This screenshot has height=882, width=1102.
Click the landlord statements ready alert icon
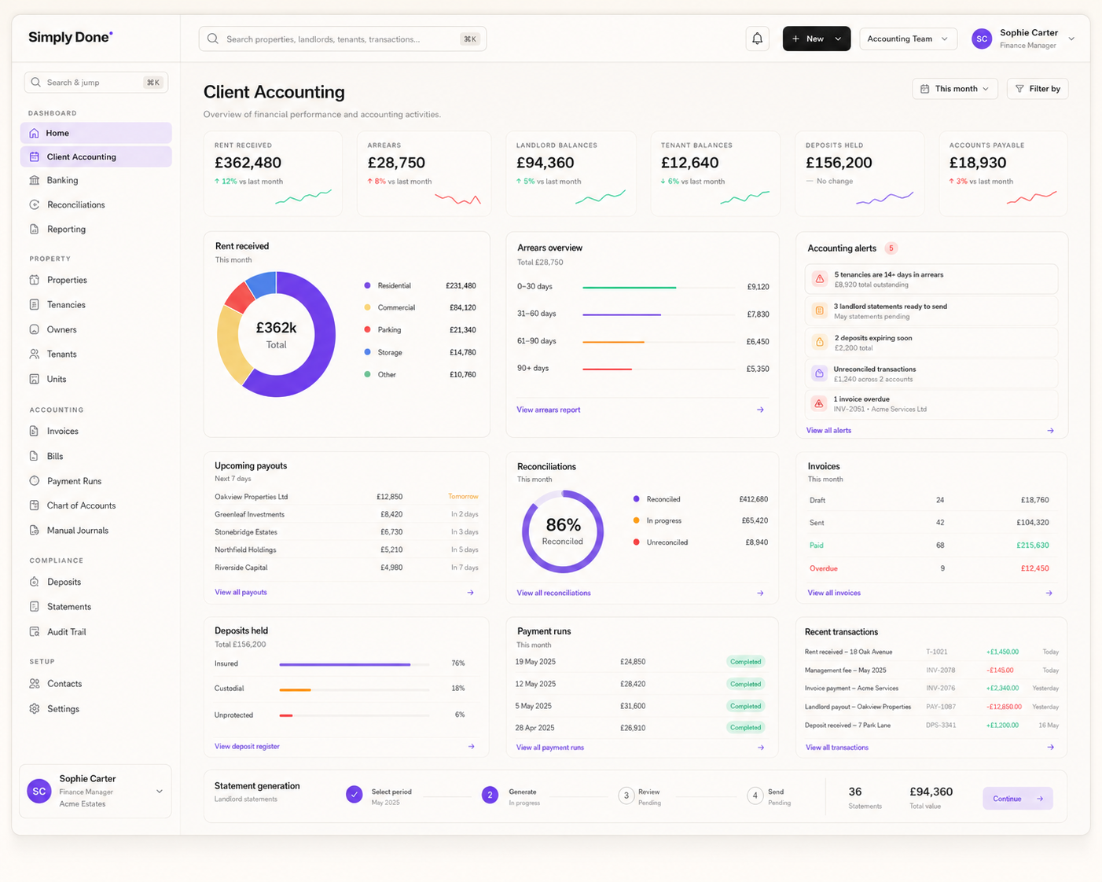coord(820,311)
